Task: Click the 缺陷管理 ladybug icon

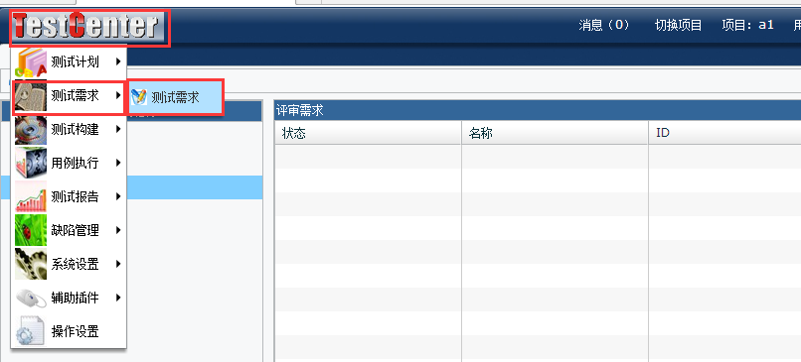Action: pyautogui.click(x=31, y=230)
